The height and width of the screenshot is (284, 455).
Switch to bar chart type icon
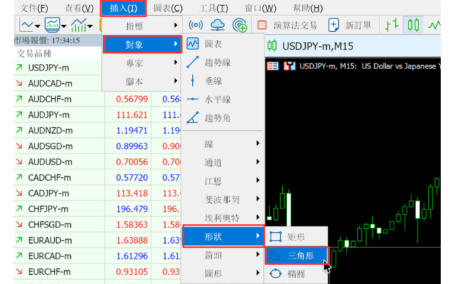coord(391,25)
